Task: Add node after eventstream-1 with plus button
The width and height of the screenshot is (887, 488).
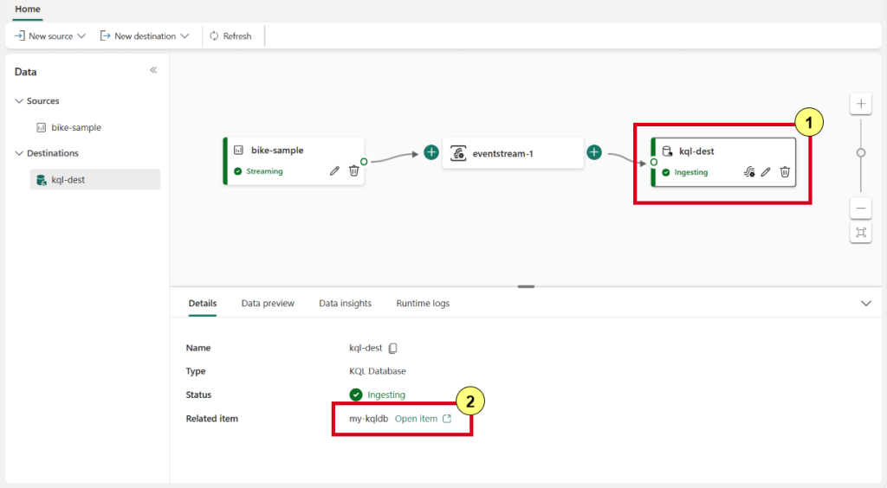Action: [594, 152]
